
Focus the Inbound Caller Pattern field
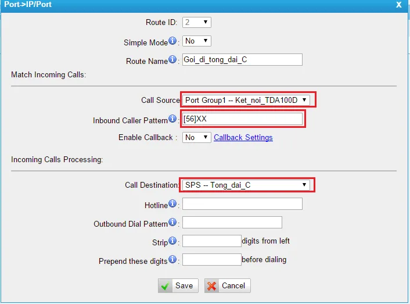click(242, 119)
